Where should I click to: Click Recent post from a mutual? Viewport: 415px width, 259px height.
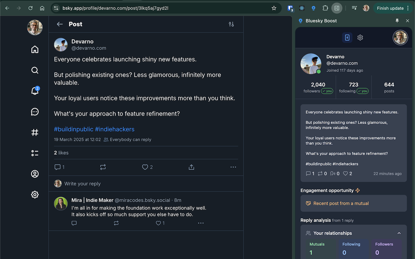click(x=354, y=203)
